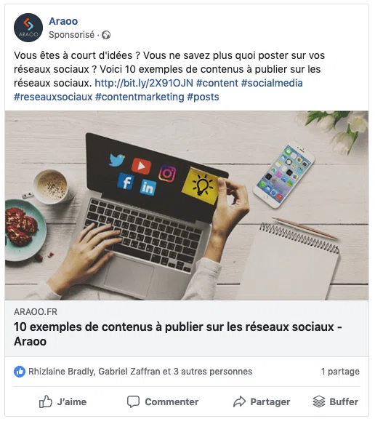This screenshot has height=424, width=375.
Task: Select the #reseauxsociaux hashtag
Action: coord(53,97)
